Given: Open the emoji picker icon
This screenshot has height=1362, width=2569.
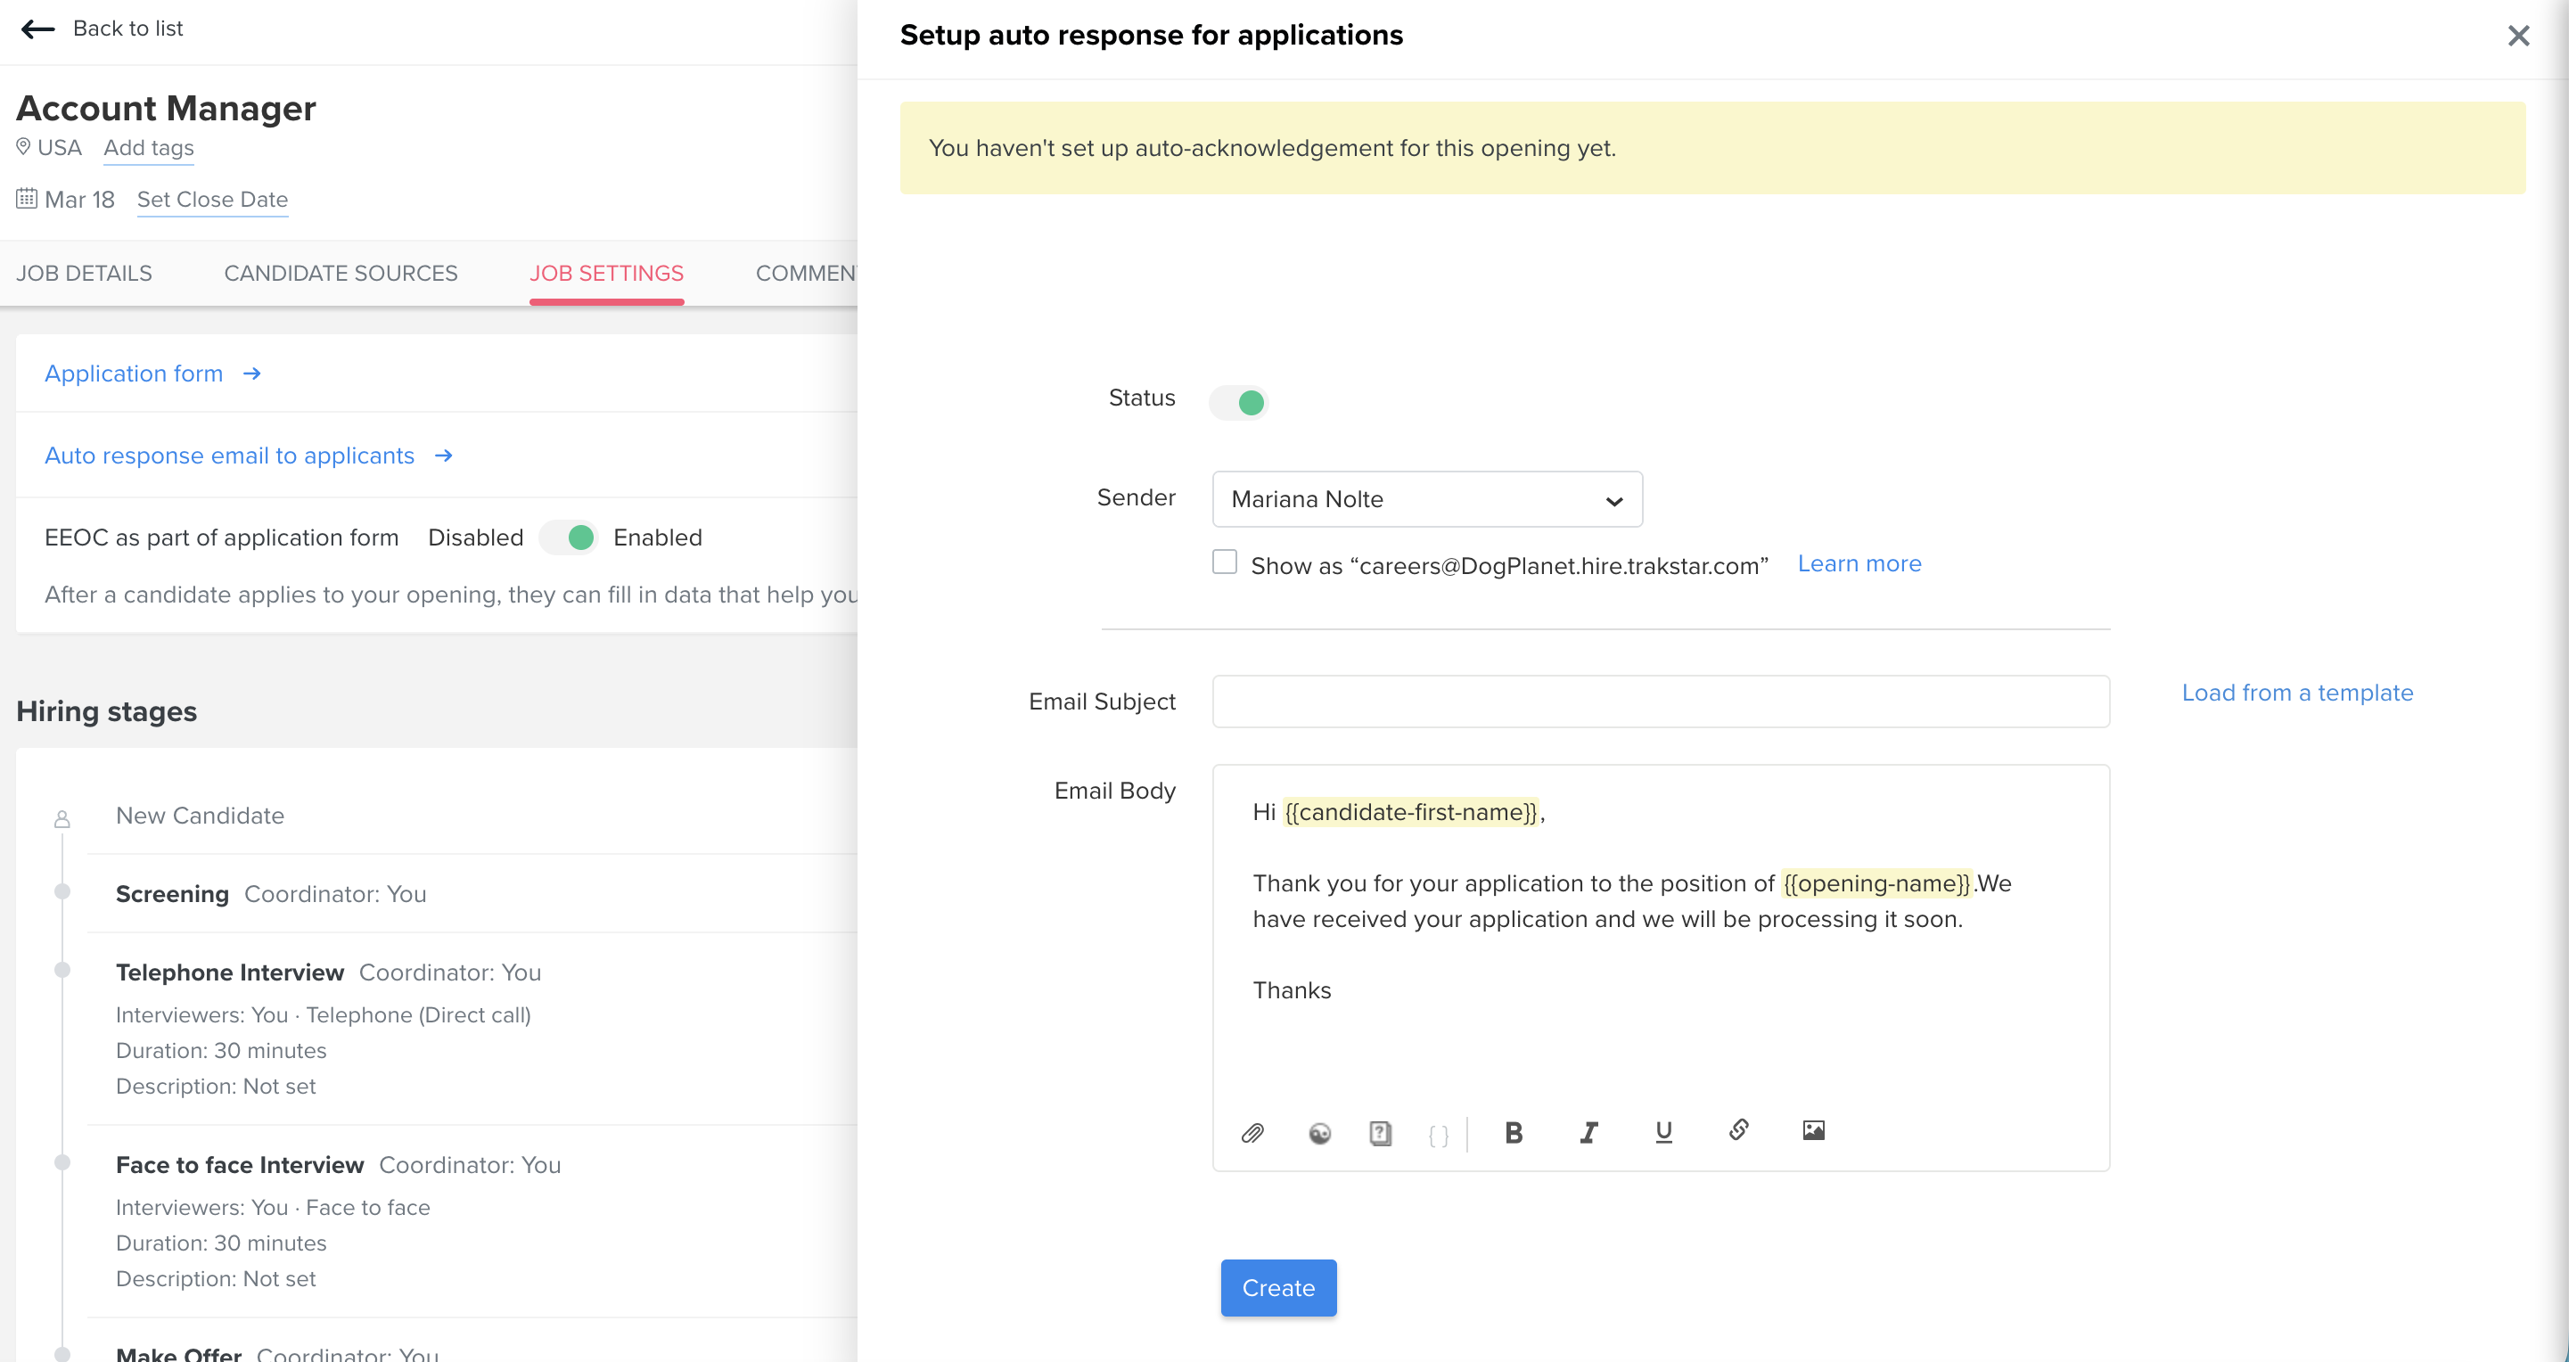Looking at the screenshot, I should [1319, 1133].
